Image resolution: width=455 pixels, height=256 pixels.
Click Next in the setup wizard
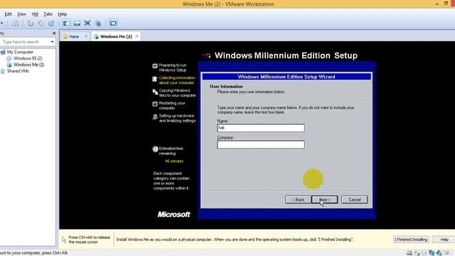click(325, 200)
